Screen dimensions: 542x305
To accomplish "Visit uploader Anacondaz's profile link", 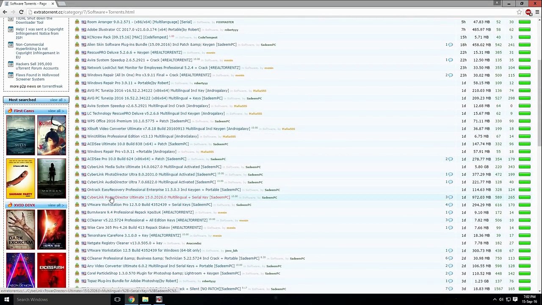I will tap(194, 243).
